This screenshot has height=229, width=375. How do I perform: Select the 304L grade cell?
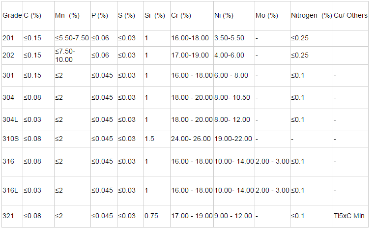[11, 119]
